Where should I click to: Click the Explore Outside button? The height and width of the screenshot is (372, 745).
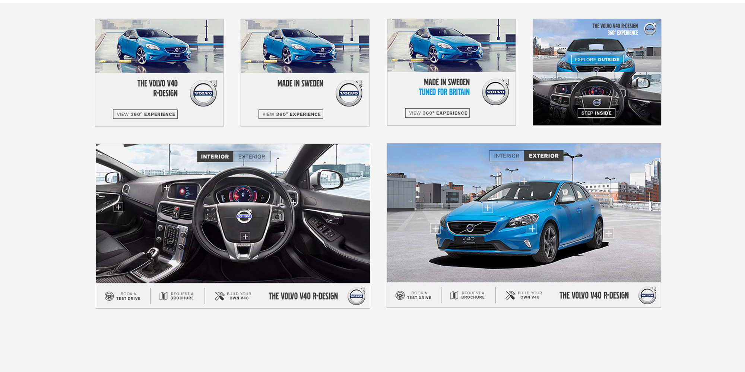coord(597,60)
